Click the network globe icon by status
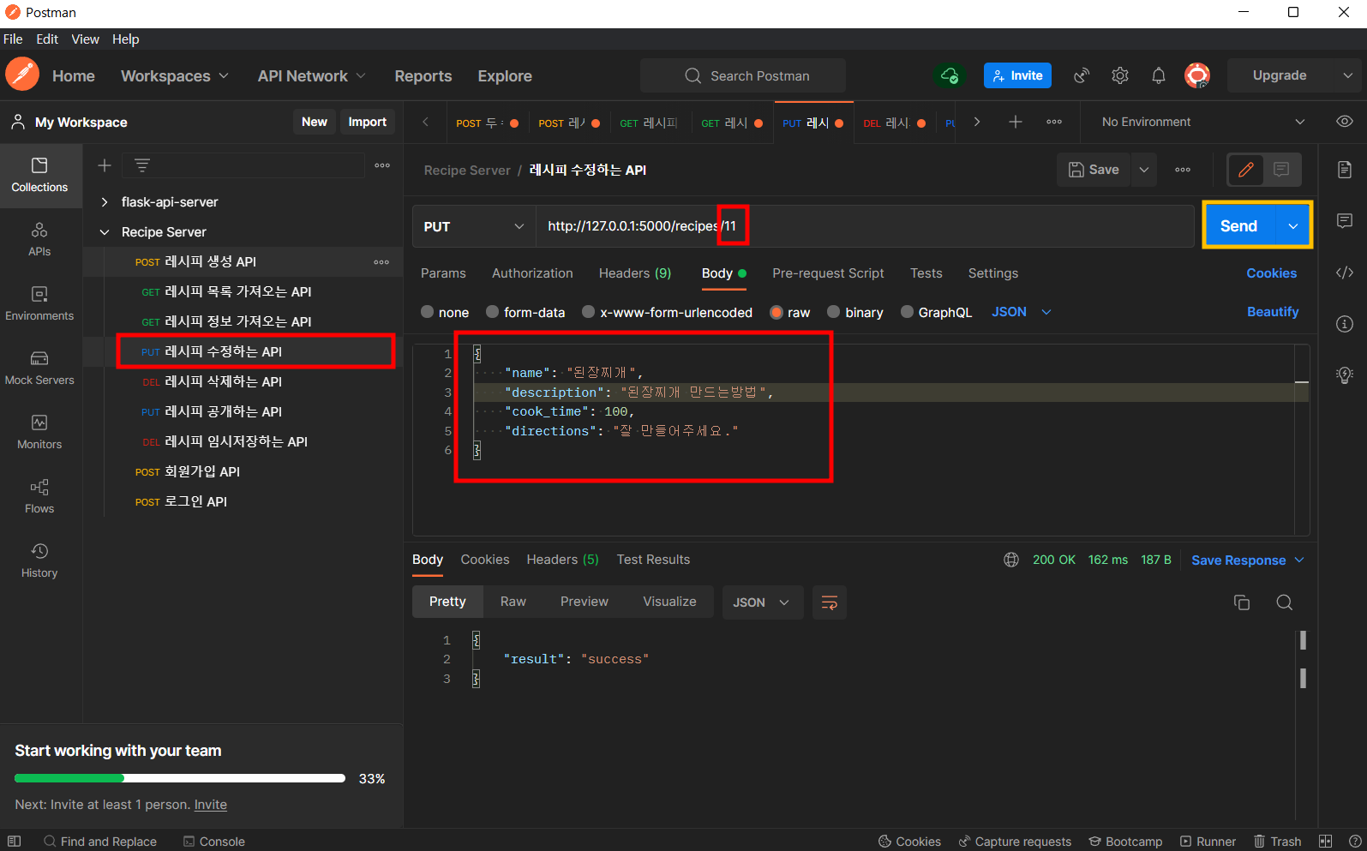1367x851 pixels. pyautogui.click(x=1011, y=560)
